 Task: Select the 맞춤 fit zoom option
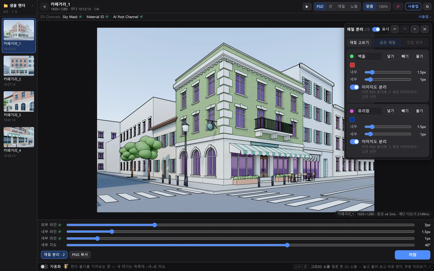[x=369, y=7]
